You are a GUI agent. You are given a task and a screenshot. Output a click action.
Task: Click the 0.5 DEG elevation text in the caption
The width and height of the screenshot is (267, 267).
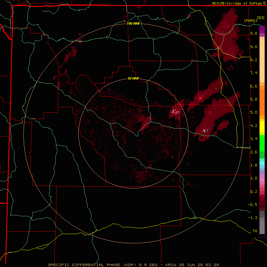coord(148,265)
